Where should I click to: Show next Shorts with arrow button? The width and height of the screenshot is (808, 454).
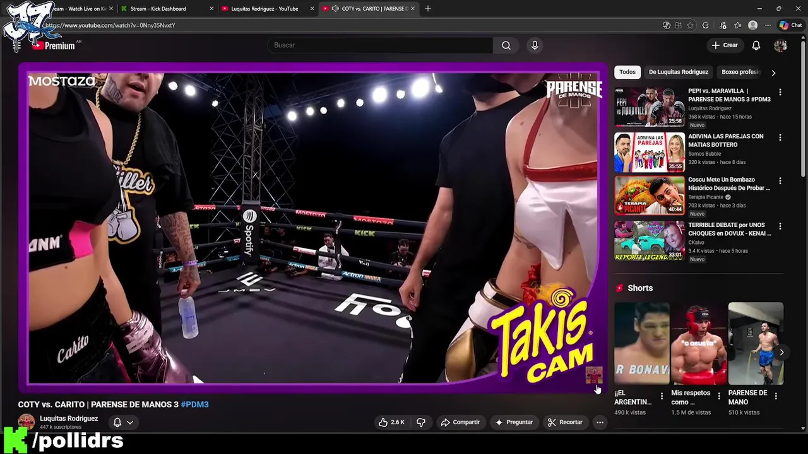781,352
